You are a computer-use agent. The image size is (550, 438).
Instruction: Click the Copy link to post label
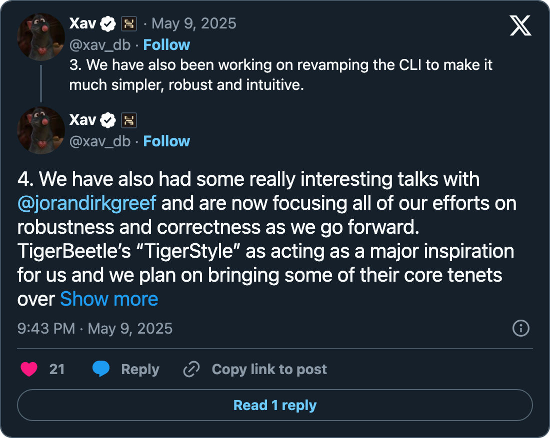269,369
